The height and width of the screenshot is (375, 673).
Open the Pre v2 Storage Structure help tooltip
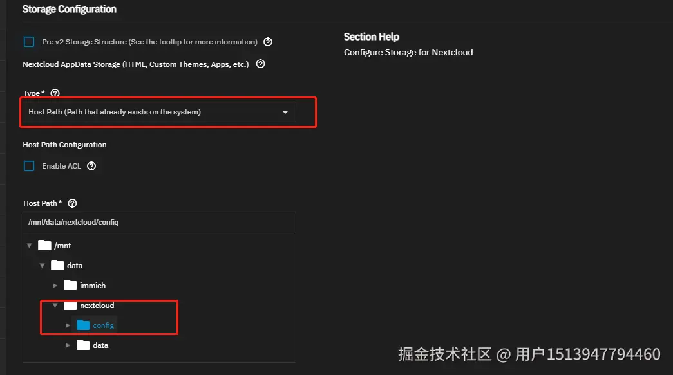[268, 42]
